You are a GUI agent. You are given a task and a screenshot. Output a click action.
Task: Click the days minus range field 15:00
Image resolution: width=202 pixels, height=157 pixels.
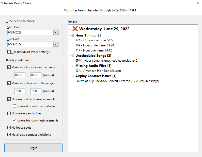click(20, 91)
